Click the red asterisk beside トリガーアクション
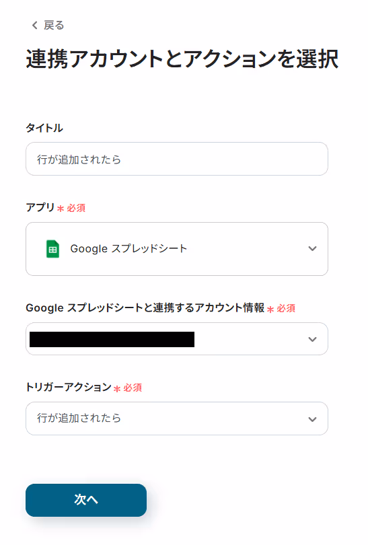Image resolution: width=368 pixels, height=545 pixels. [x=117, y=389]
